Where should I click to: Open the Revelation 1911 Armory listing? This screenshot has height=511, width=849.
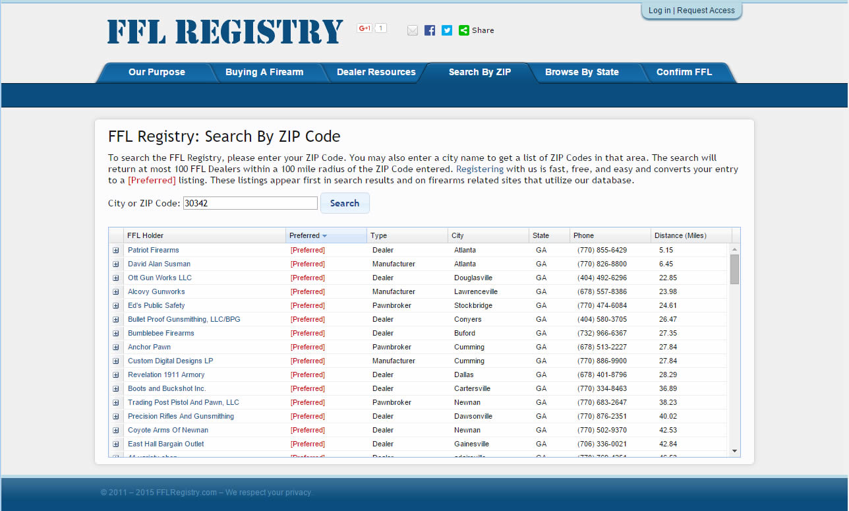click(166, 375)
